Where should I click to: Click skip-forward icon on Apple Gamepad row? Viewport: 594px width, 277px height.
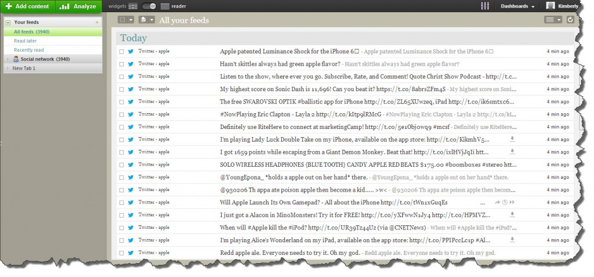pyautogui.click(x=512, y=202)
